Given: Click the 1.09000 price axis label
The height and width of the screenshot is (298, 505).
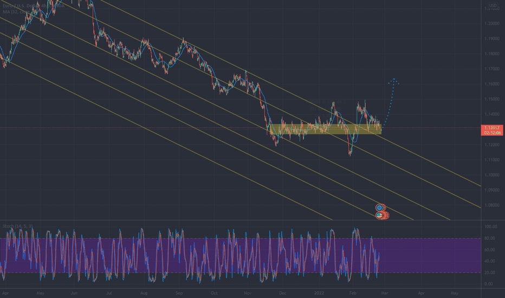Looking at the screenshot, I should pos(492,190).
